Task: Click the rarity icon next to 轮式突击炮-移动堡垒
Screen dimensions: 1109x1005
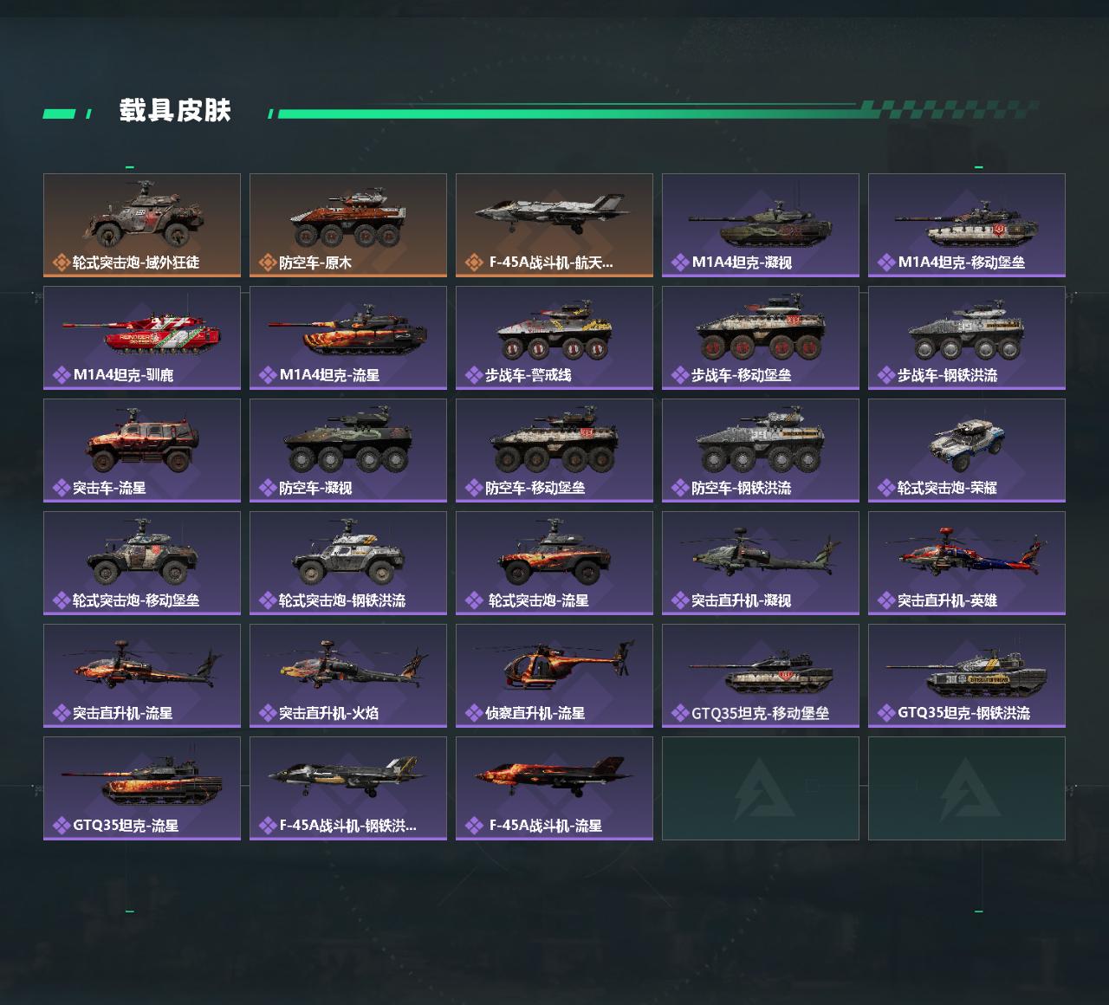Action: (62, 600)
